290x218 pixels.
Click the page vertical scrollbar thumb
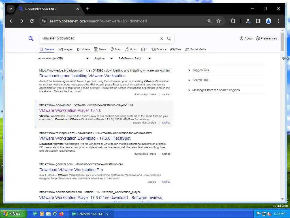282,42
